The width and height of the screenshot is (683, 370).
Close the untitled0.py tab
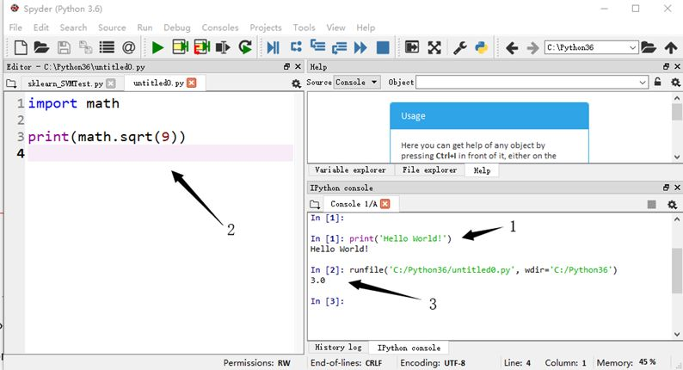[x=192, y=83]
